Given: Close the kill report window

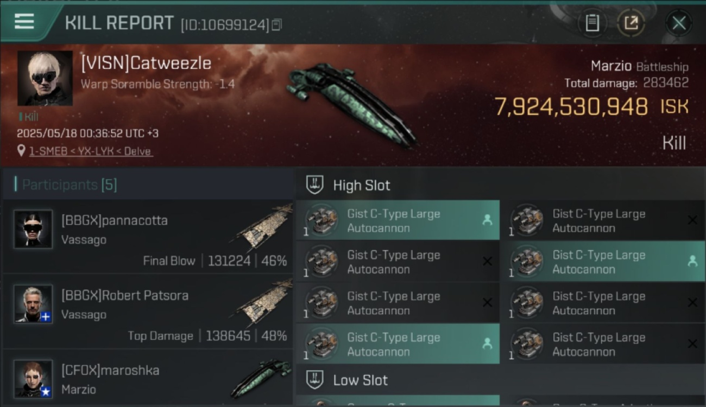Looking at the screenshot, I should click(x=679, y=23).
